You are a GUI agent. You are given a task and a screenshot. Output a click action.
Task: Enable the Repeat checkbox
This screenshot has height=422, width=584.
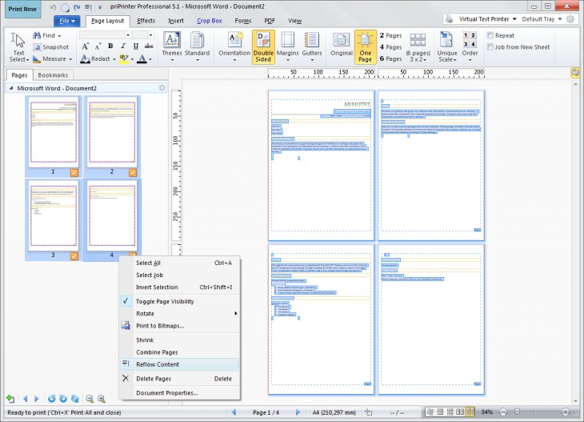pyautogui.click(x=490, y=35)
